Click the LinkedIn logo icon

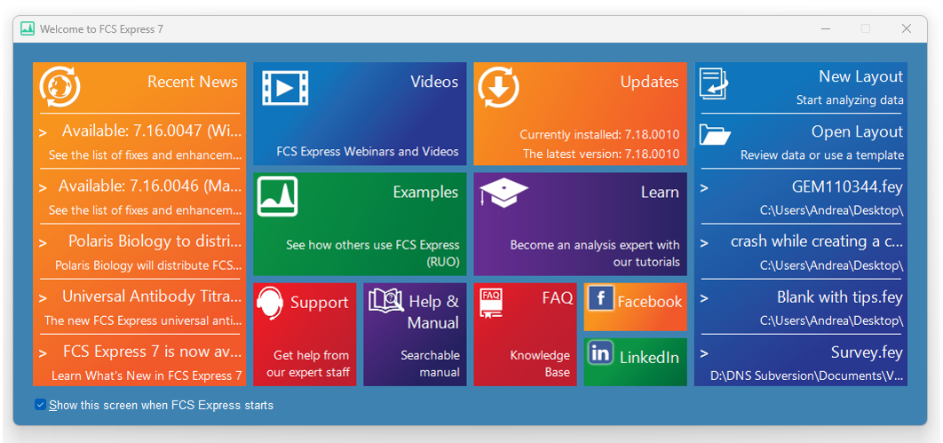(x=600, y=352)
